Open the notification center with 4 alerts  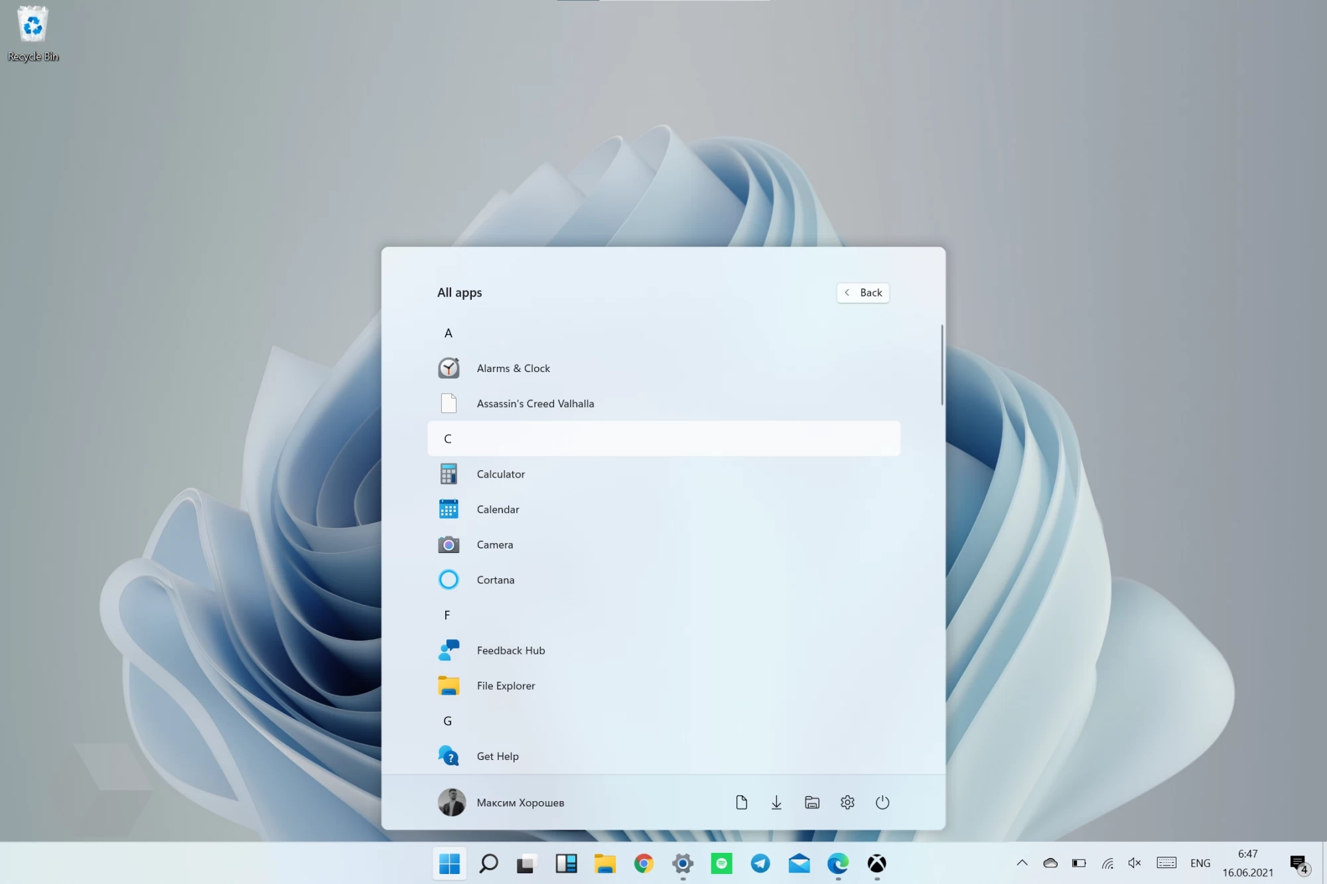(1299, 863)
